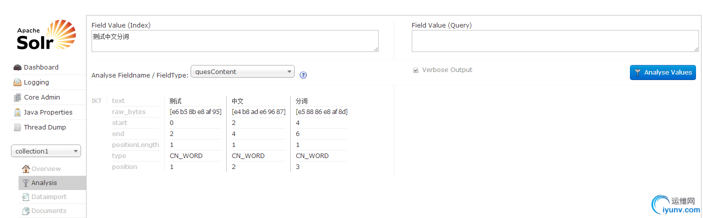Click the IKT analyzer label
This screenshot has height=218, width=703.
click(x=97, y=101)
